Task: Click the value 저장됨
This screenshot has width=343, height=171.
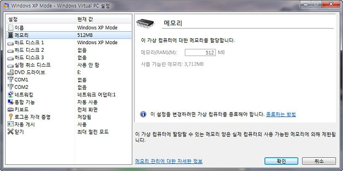Action: [84, 117]
